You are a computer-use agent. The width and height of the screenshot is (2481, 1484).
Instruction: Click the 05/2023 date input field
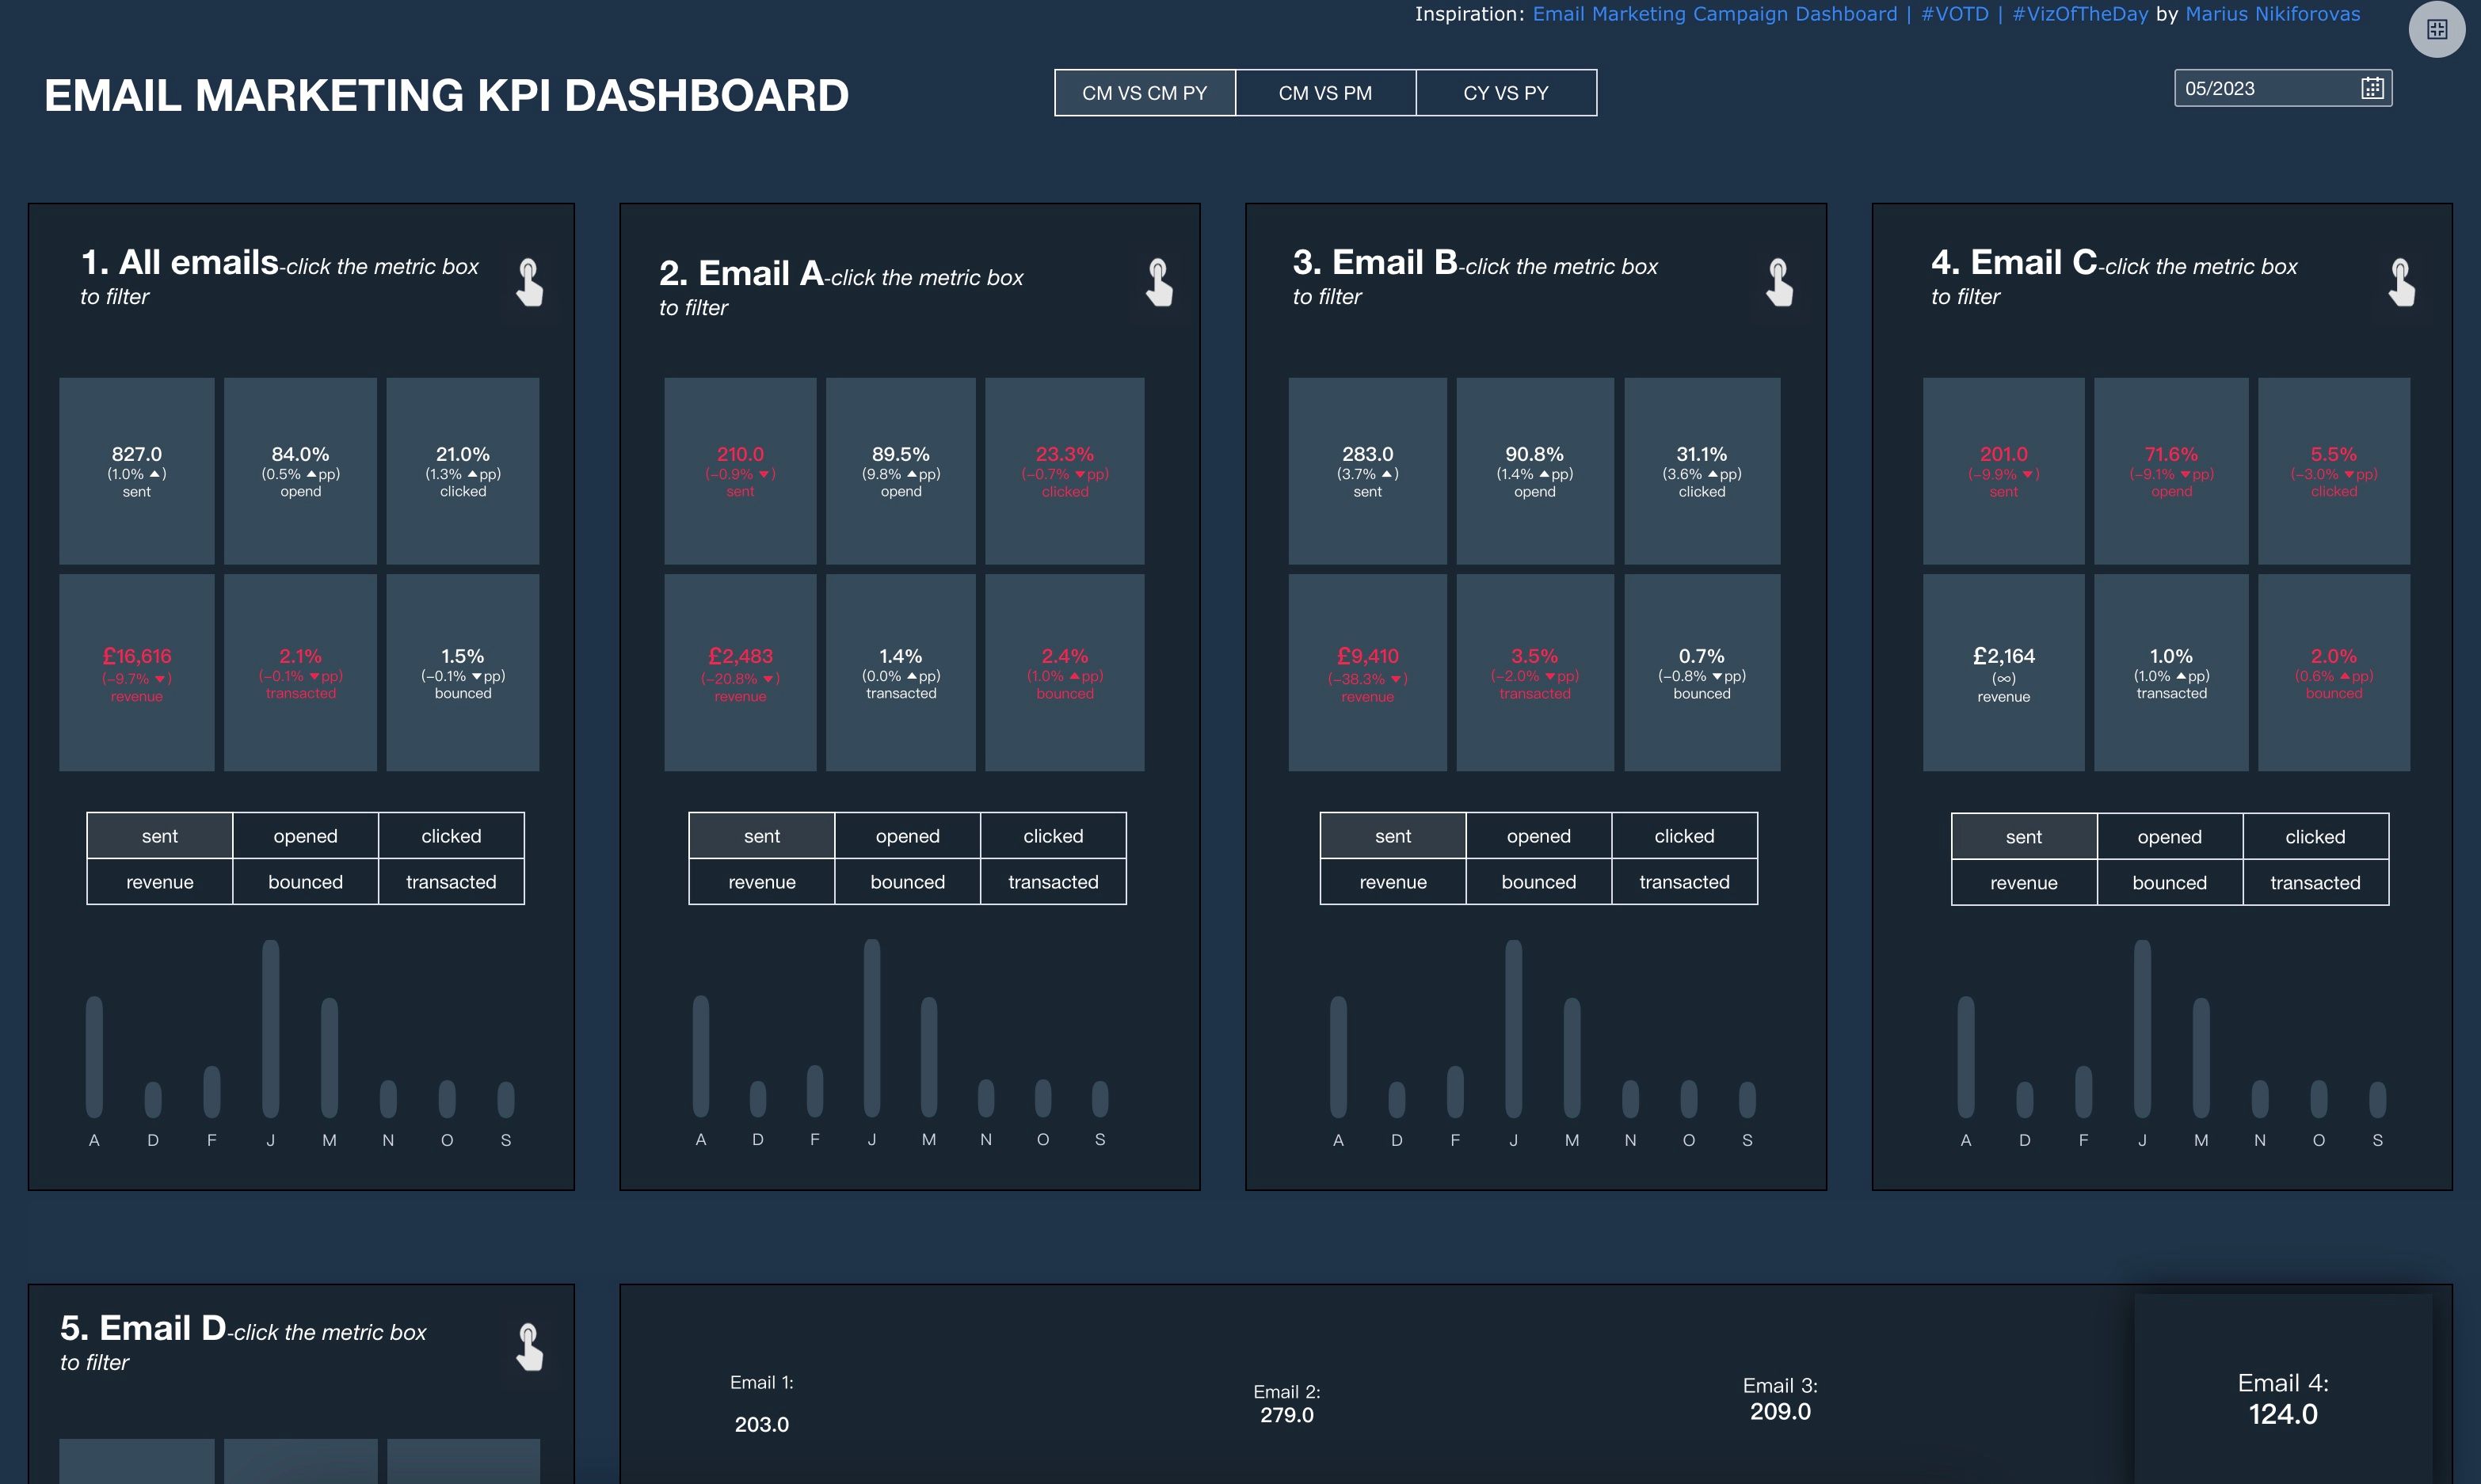click(x=2282, y=88)
